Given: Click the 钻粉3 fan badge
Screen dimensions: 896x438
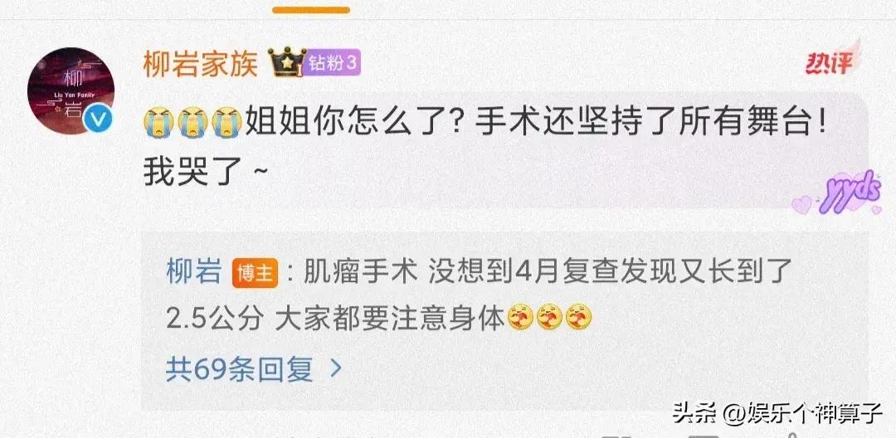Looking at the screenshot, I should click(334, 63).
